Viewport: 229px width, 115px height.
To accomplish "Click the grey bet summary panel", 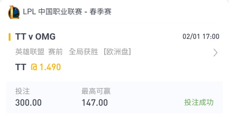I will pos(115,97).
